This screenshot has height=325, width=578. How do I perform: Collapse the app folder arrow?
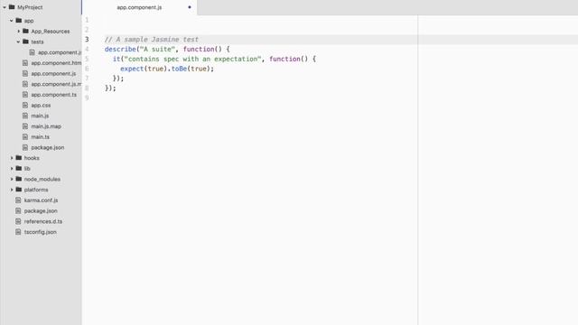tap(12, 21)
